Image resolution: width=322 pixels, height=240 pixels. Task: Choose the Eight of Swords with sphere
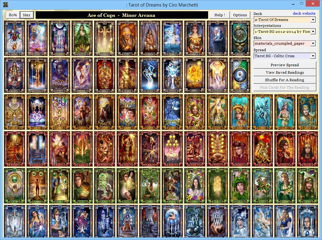point(172,222)
